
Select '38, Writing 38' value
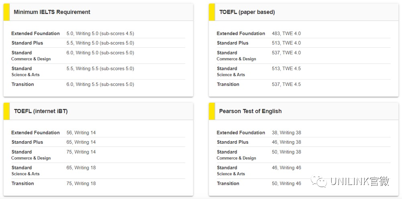point(286,133)
